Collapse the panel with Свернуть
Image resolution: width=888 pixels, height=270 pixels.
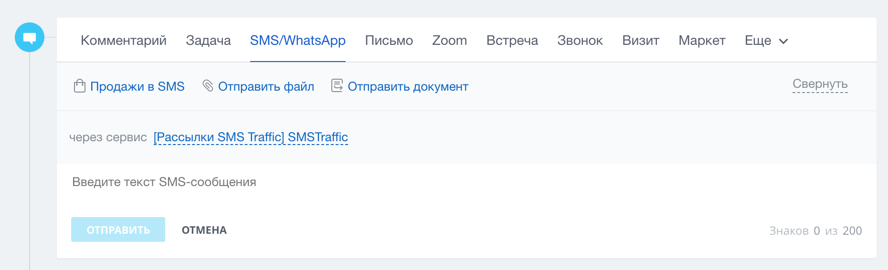pos(820,84)
